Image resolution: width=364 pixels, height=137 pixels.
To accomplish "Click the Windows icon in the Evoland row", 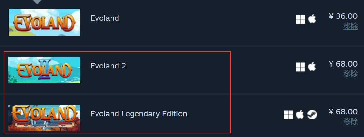I will coord(300,19).
